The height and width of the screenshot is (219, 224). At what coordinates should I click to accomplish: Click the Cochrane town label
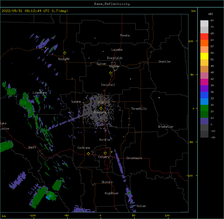pos(84,148)
